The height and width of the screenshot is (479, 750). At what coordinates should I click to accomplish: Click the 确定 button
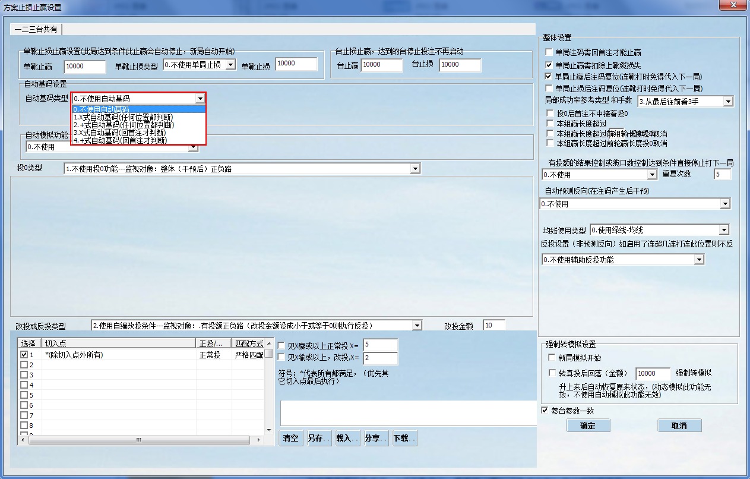(x=587, y=426)
